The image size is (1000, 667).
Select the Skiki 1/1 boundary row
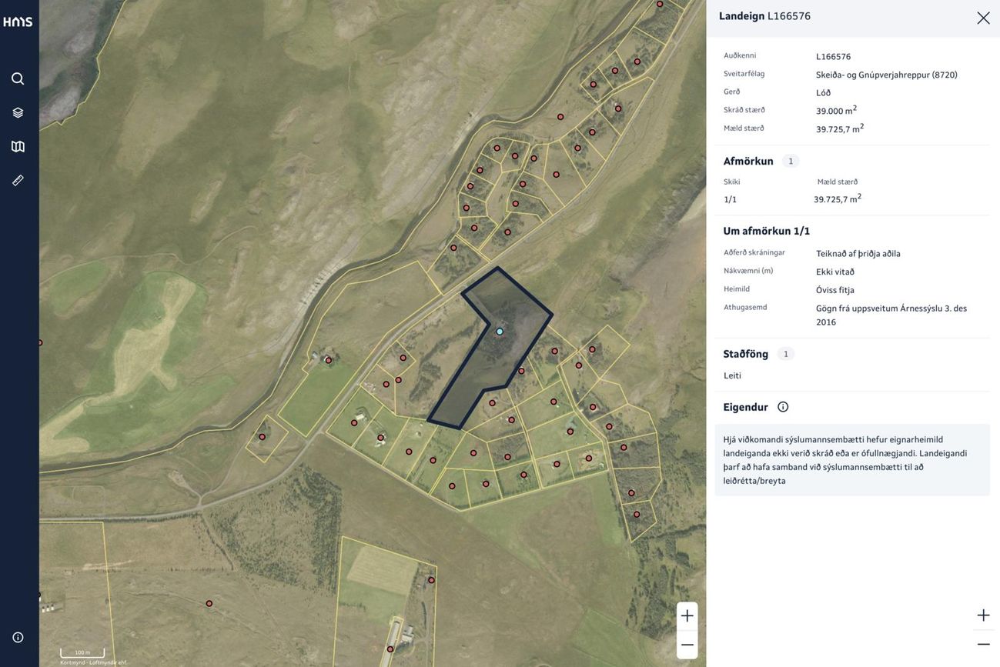point(731,199)
